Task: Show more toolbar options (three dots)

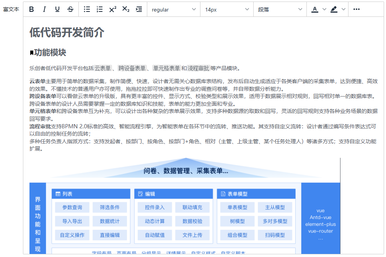Action: (x=357, y=10)
